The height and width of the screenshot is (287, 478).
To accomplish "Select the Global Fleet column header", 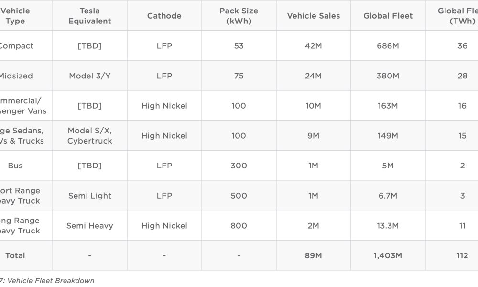I will (x=388, y=16).
